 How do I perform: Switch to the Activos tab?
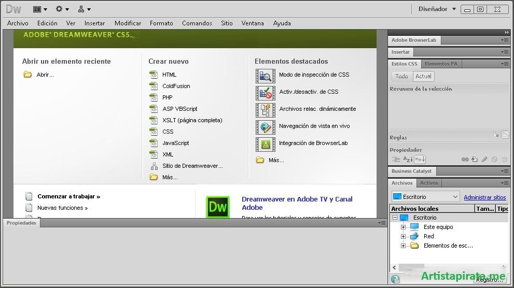(x=429, y=183)
